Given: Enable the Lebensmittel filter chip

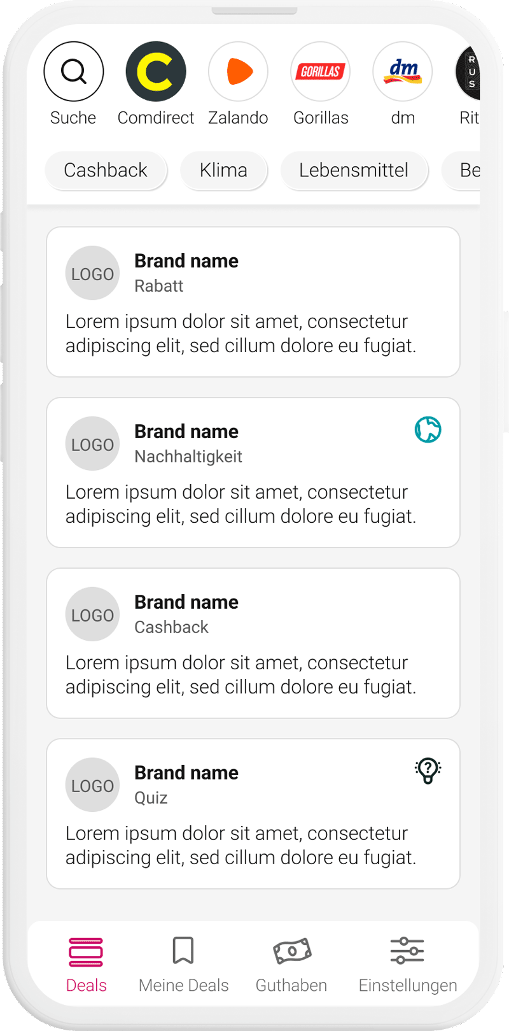Looking at the screenshot, I should (354, 170).
